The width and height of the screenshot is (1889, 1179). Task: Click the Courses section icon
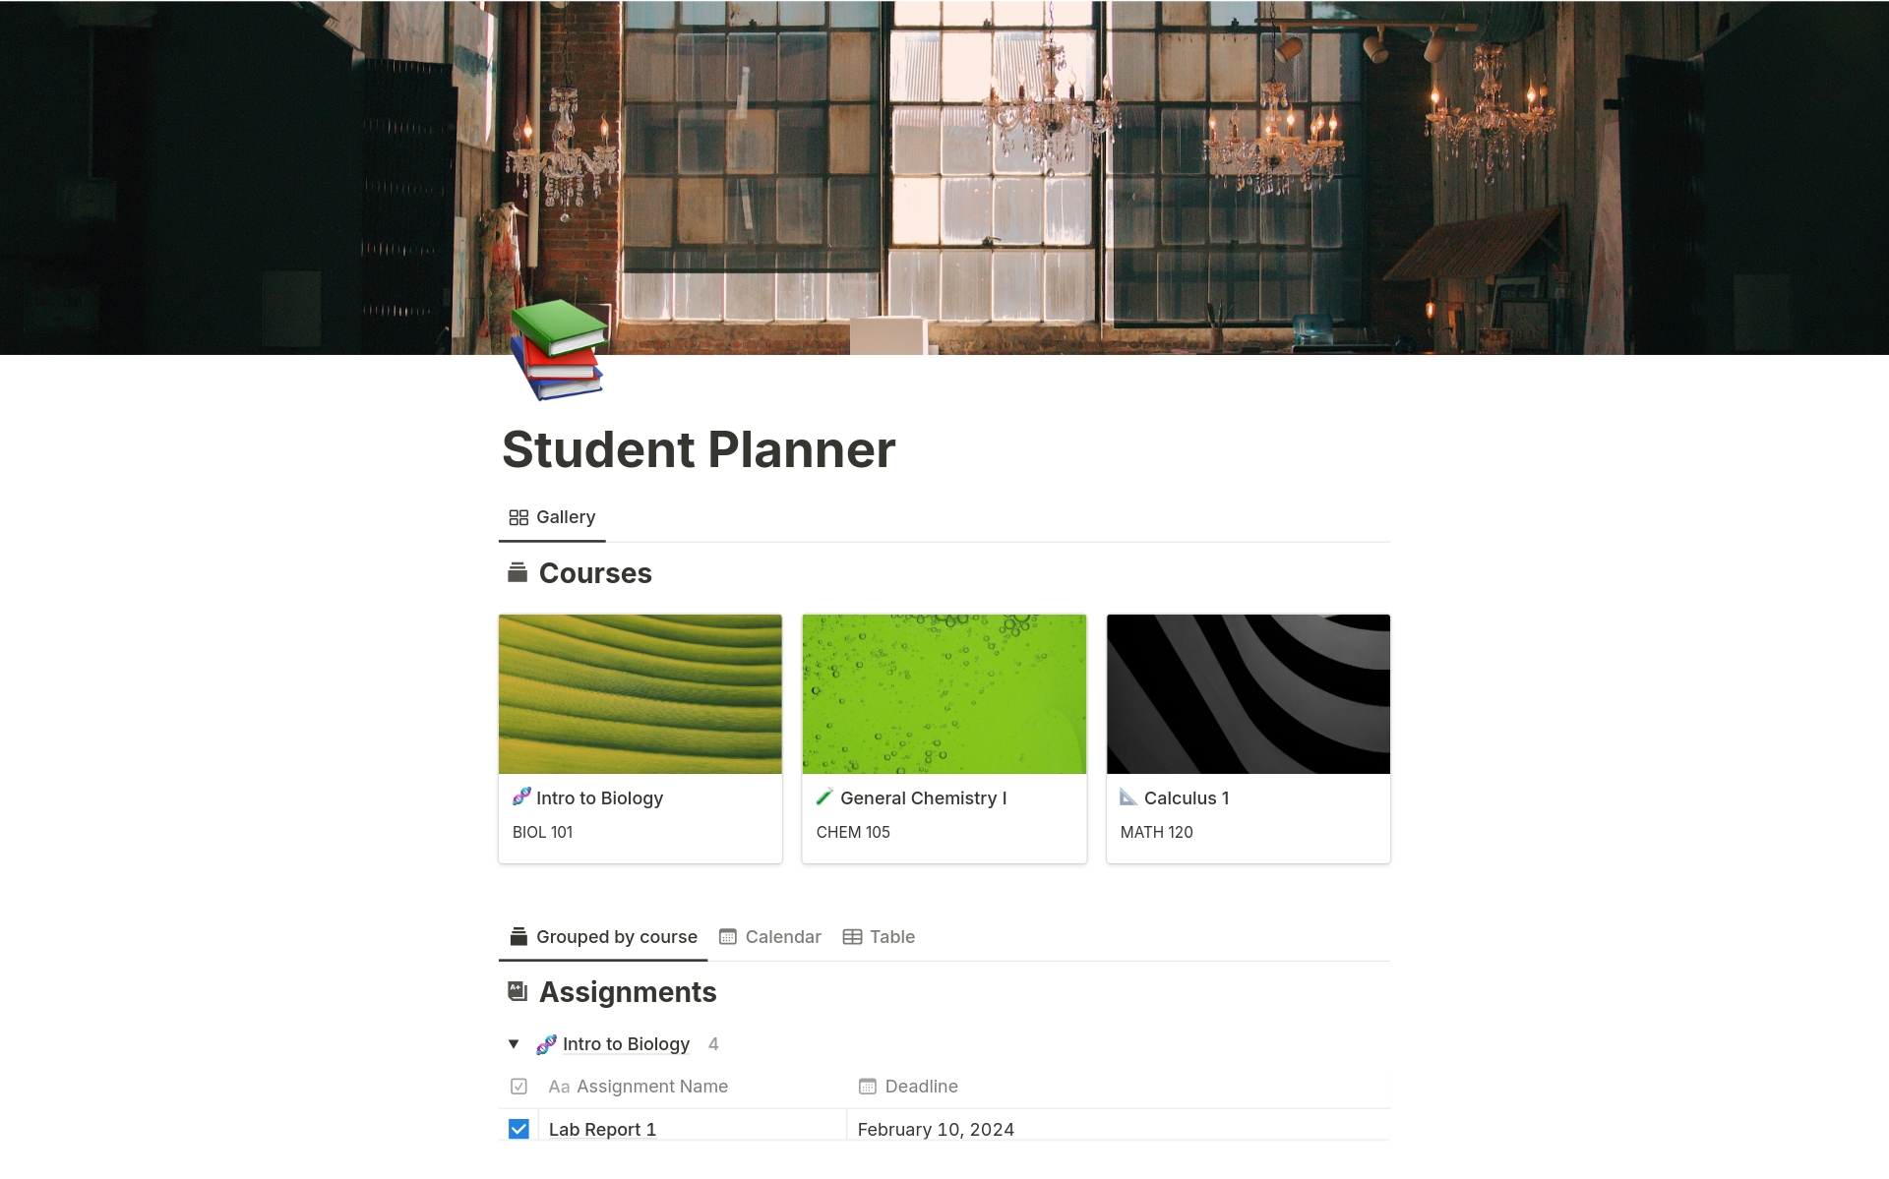(x=517, y=572)
